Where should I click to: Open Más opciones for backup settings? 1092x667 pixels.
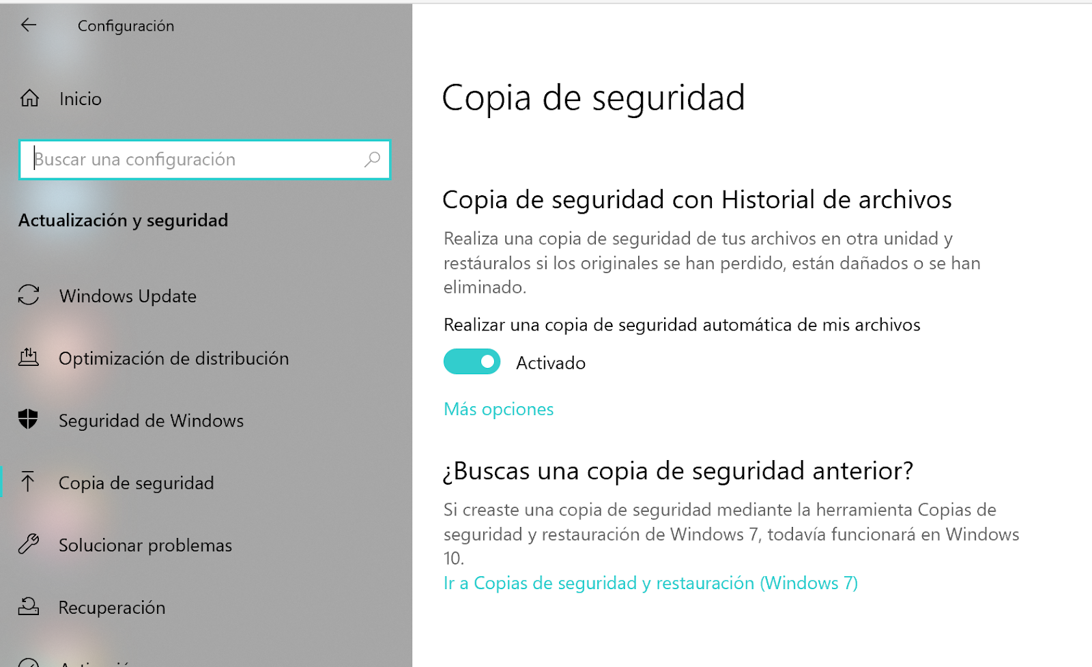(498, 408)
